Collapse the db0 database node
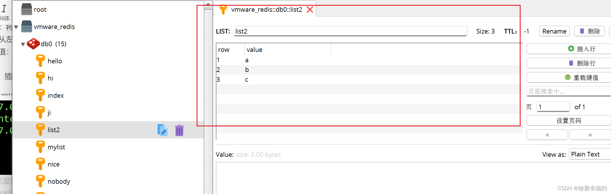Image resolution: width=611 pixels, height=194 pixels. point(23,44)
